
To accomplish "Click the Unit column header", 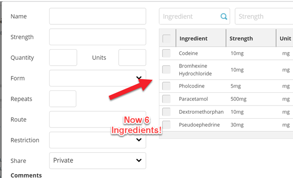I will point(285,38).
